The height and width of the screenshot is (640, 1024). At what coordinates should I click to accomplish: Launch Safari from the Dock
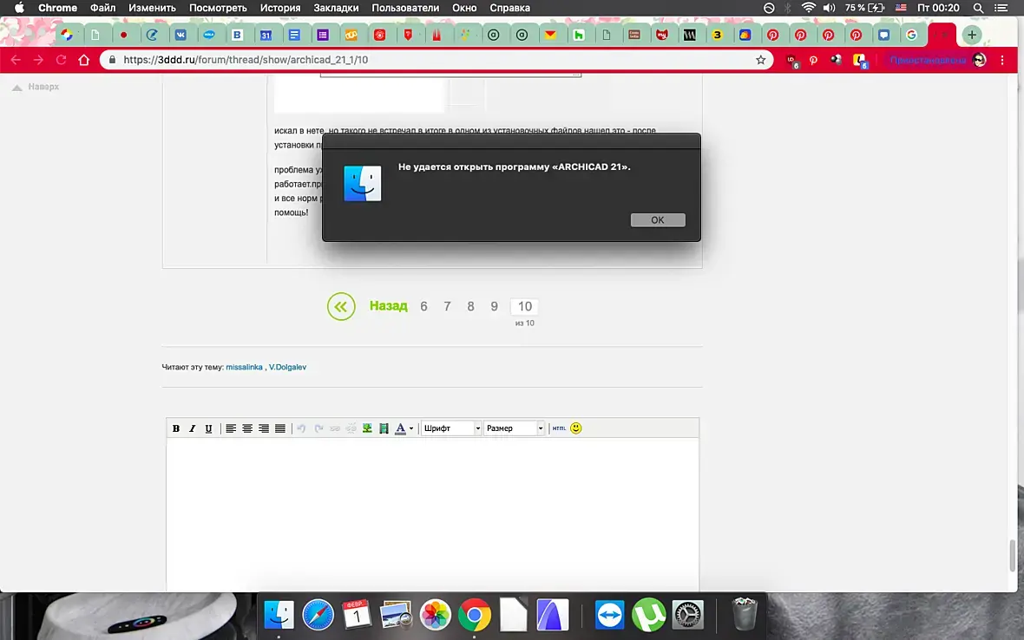coord(318,615)
